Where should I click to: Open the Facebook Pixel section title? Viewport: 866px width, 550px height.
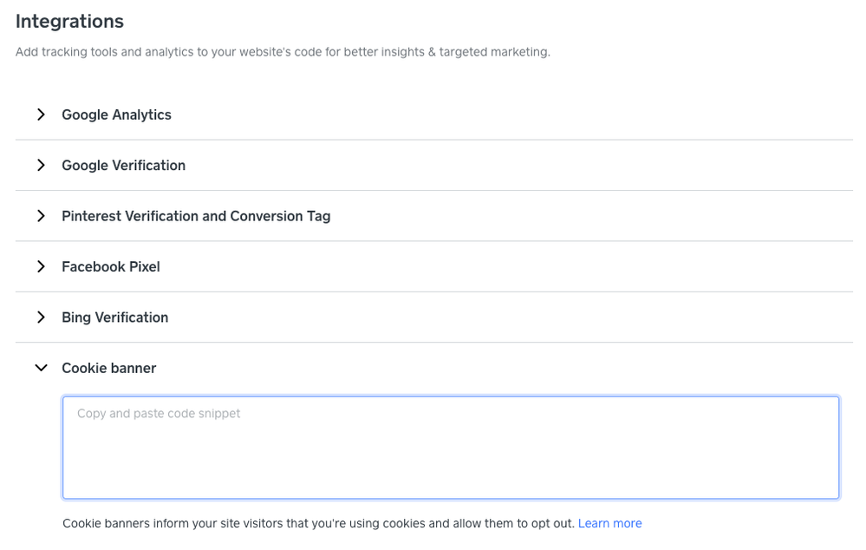point(111,266)
